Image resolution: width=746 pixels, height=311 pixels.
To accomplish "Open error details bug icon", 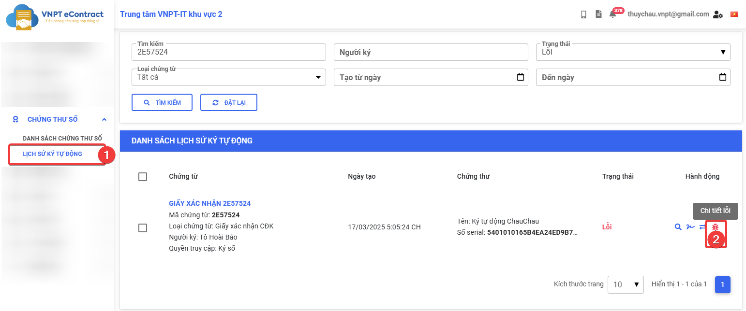I will 716,226.
